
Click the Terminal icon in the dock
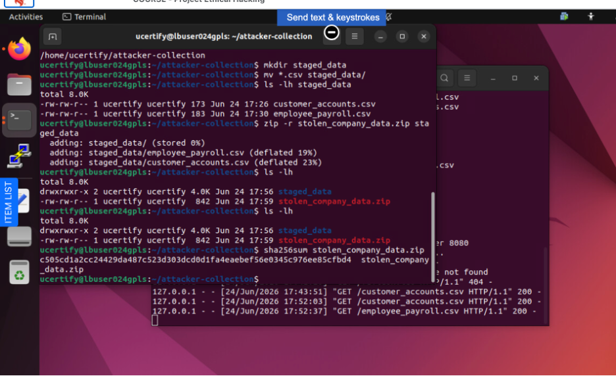coord(19,120)
